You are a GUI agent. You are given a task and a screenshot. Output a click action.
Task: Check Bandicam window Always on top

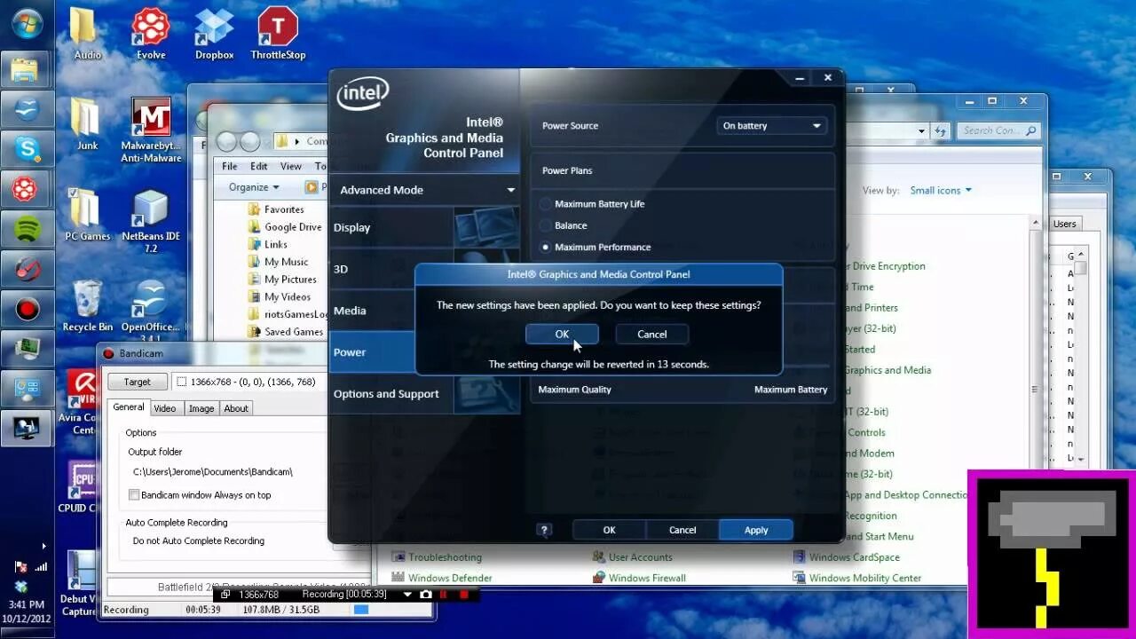click(x=135, y=495)
